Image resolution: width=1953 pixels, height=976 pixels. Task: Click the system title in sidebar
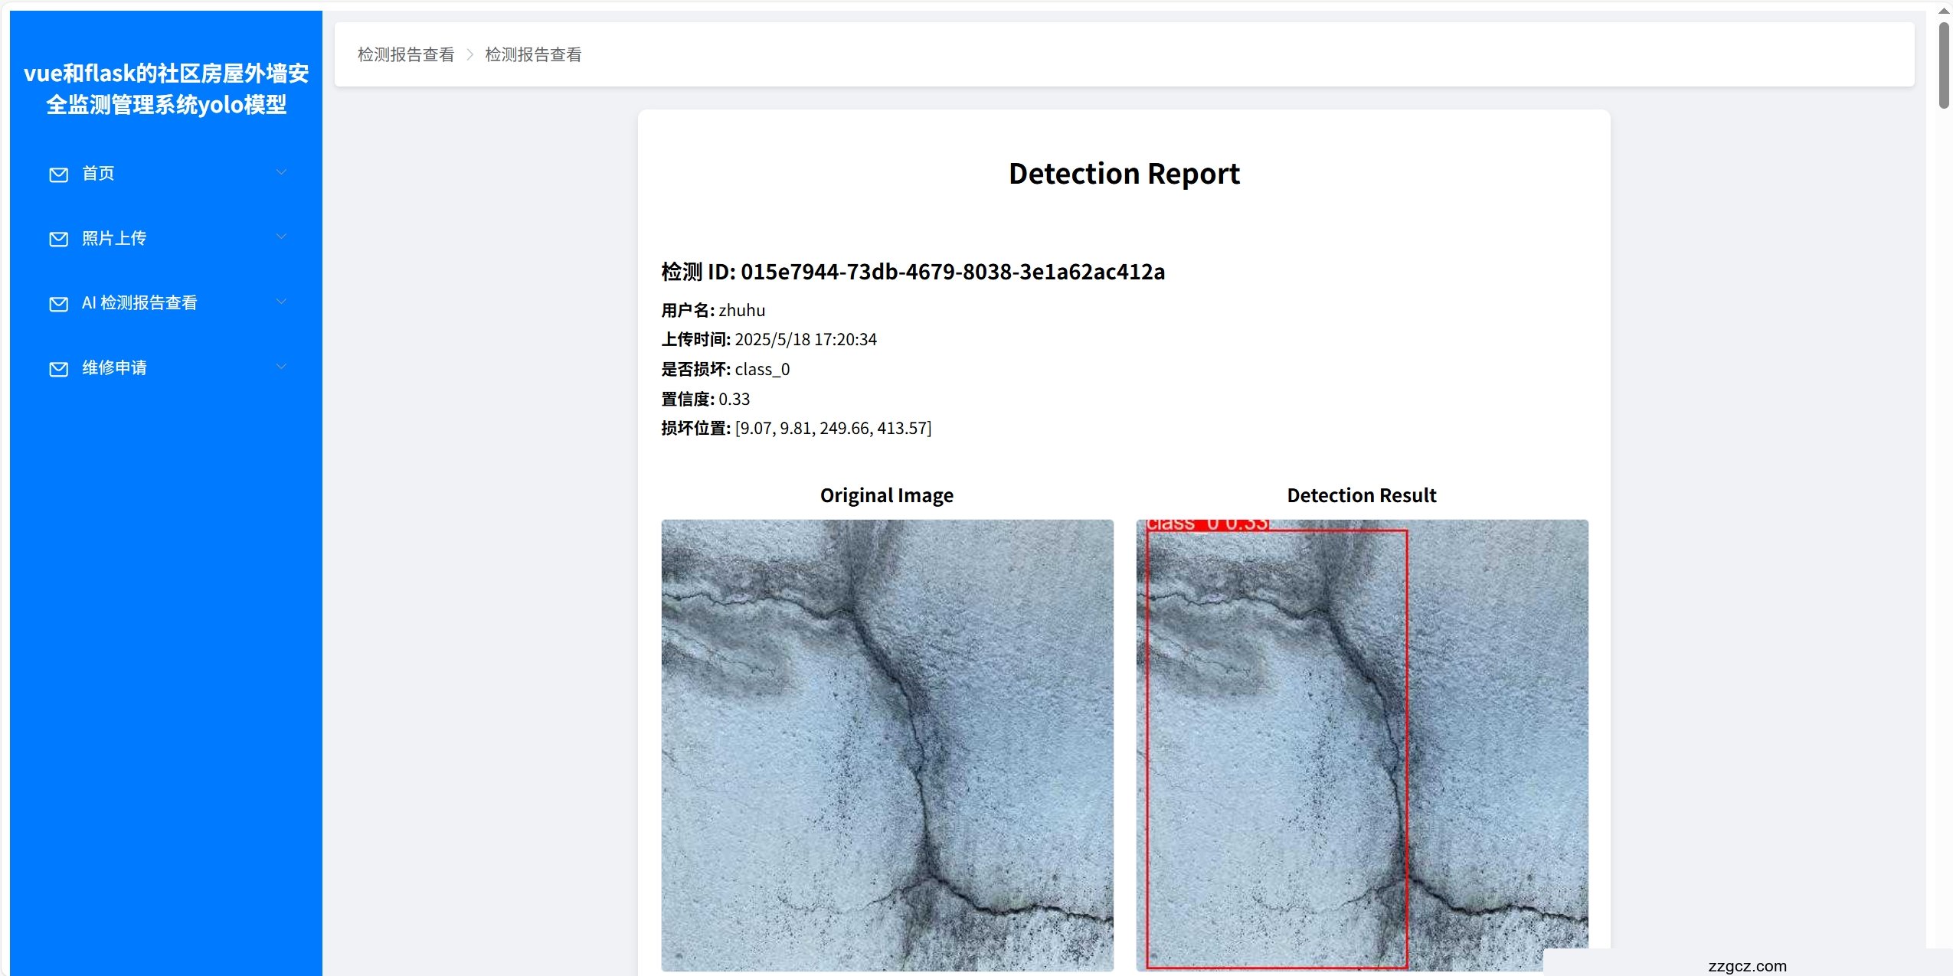[166, 89]
